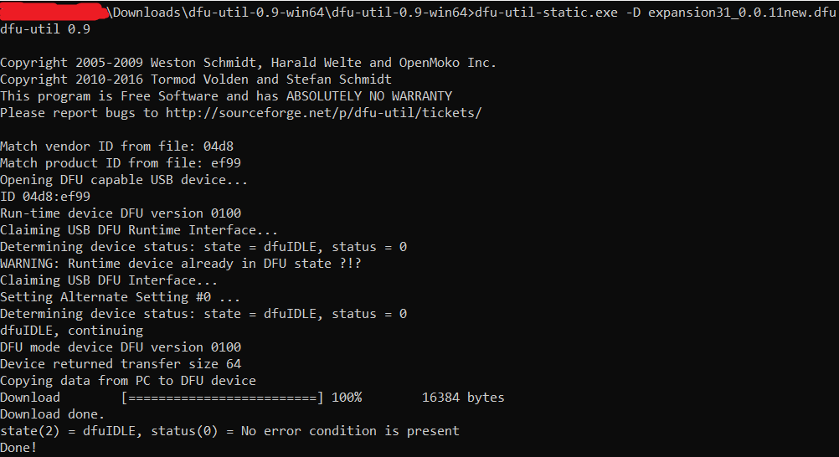
Task: Click the red redacted path segment
Action: [x=54, y=12]
